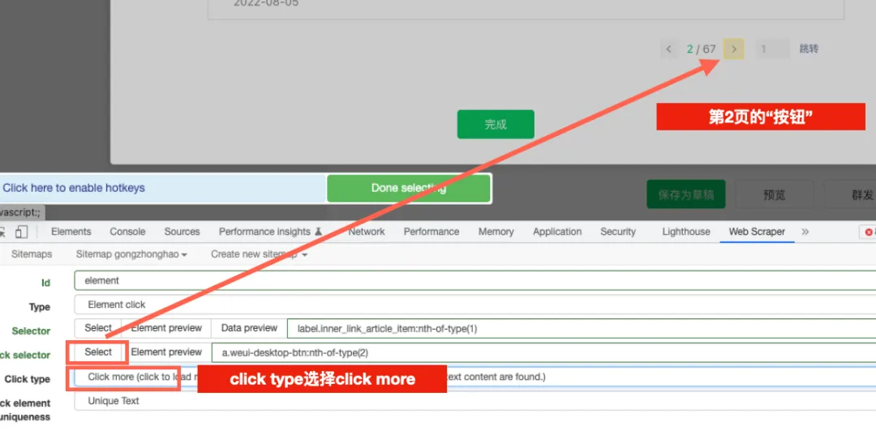The image size is (876, 435).
Task: Click the 跳转 jump link
Action: 809,49
